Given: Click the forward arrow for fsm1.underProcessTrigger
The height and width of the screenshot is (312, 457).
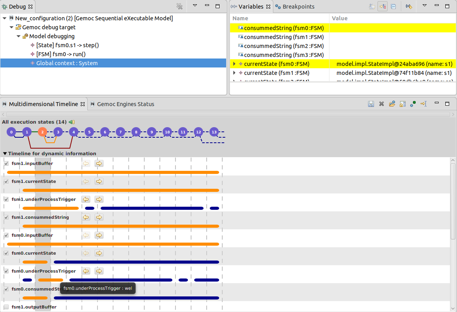Looking at the screenshot, I should click(99, 199).
